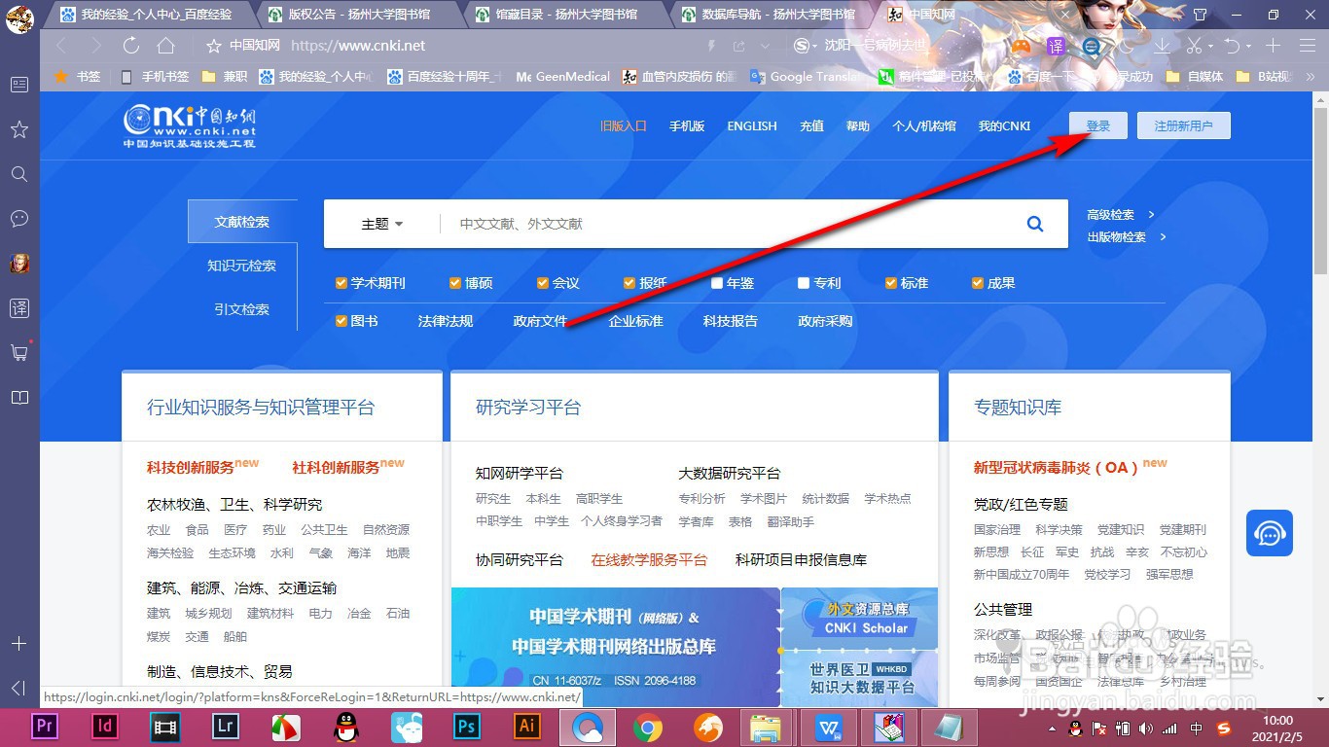The height and width of the screenshot is (747, 1329).
Task: Expand address bar dropdown chevron
Action: coord(767,46)
